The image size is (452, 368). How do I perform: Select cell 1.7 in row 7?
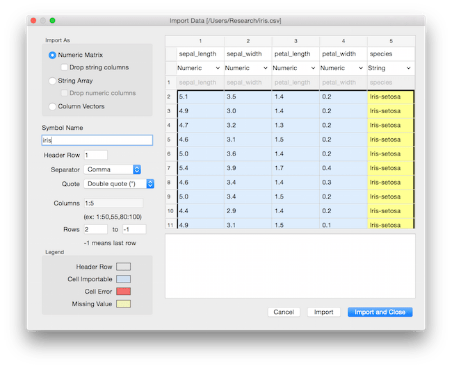[296, 168]
